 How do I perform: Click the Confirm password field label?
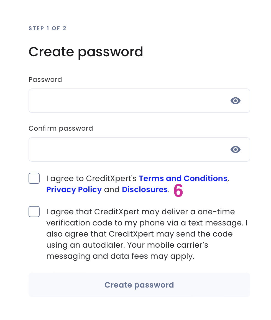tap(61, 129)
